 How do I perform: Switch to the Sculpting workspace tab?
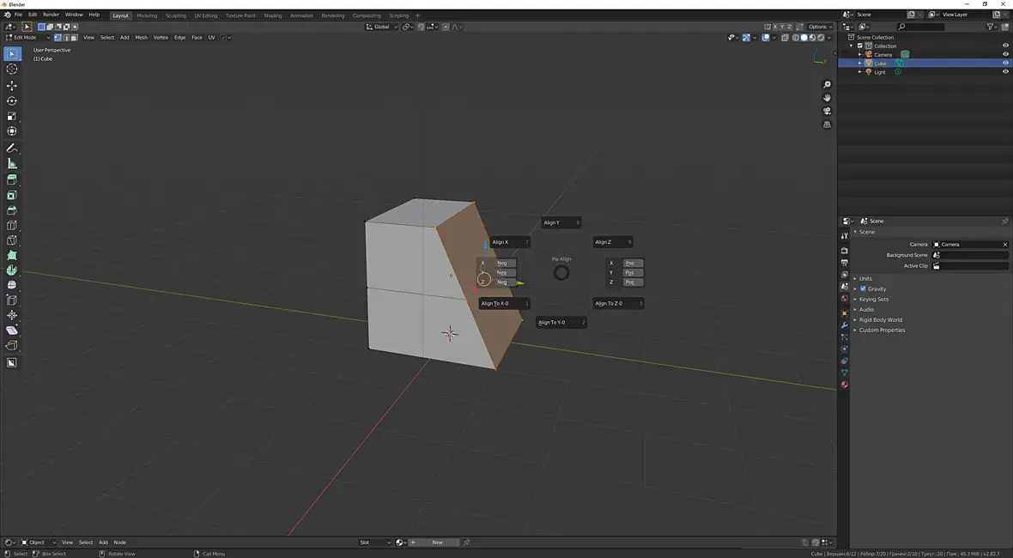pyautogui.click(x=175, y=15)
